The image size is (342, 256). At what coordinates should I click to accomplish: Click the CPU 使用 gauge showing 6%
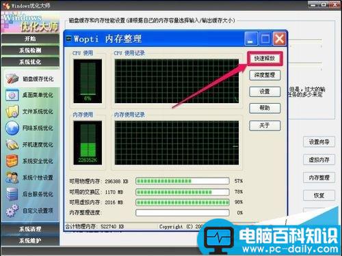coord(88,81)
